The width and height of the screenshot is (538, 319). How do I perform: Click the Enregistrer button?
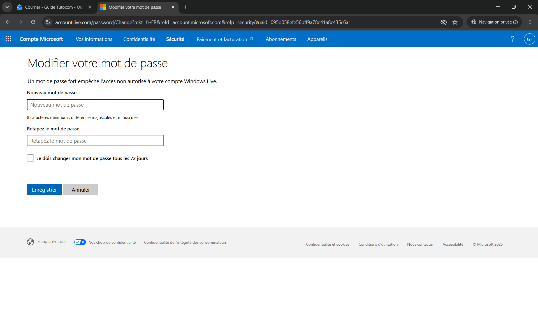click(44, 189)
